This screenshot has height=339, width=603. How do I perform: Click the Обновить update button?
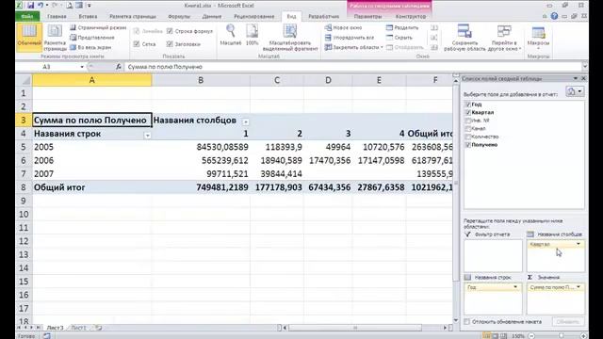[567, 322]
